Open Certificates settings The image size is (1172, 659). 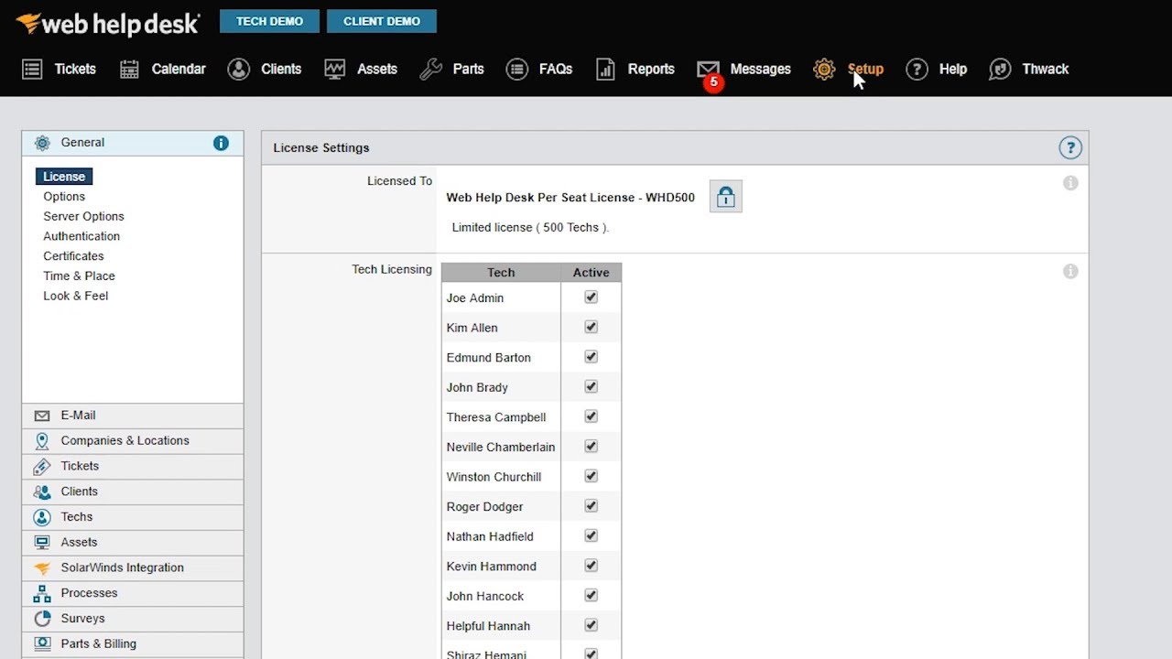[x=73, y=256]
